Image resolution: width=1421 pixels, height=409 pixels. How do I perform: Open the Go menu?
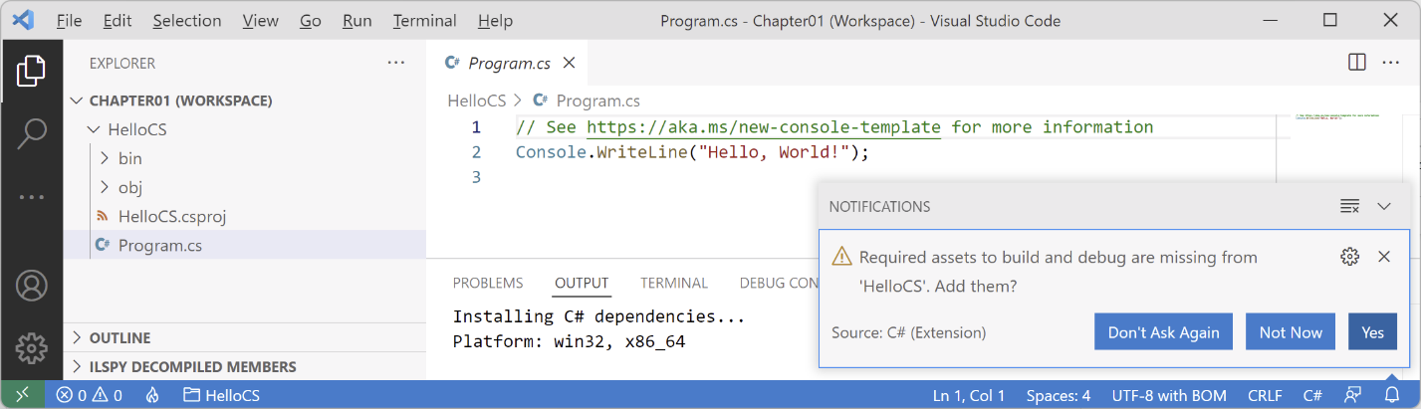tap(311, 20)
